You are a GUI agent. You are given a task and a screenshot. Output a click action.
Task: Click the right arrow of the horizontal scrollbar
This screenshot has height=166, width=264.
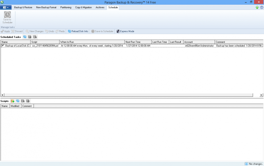261,95
